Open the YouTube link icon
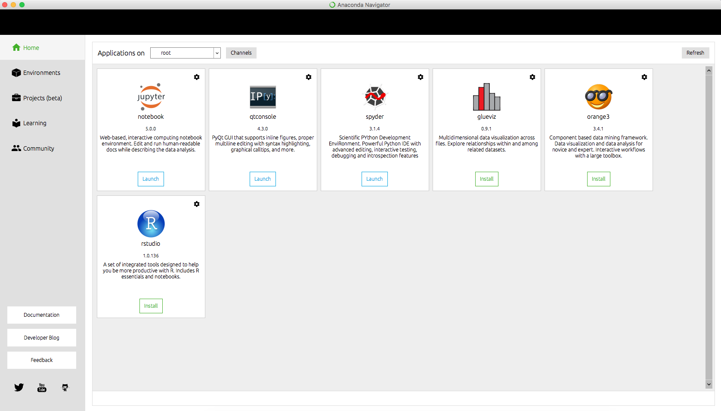The width and height of the screenshot is (721, 411). point(42,388)
